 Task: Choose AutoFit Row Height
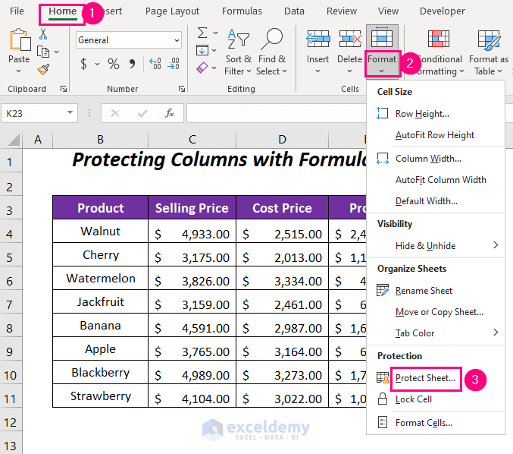[436, 135]
